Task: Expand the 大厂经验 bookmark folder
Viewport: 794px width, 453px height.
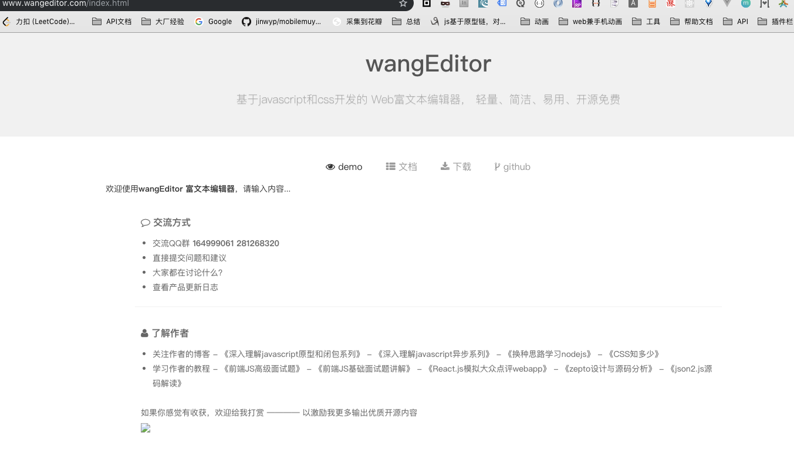Action: pos(163,22)
